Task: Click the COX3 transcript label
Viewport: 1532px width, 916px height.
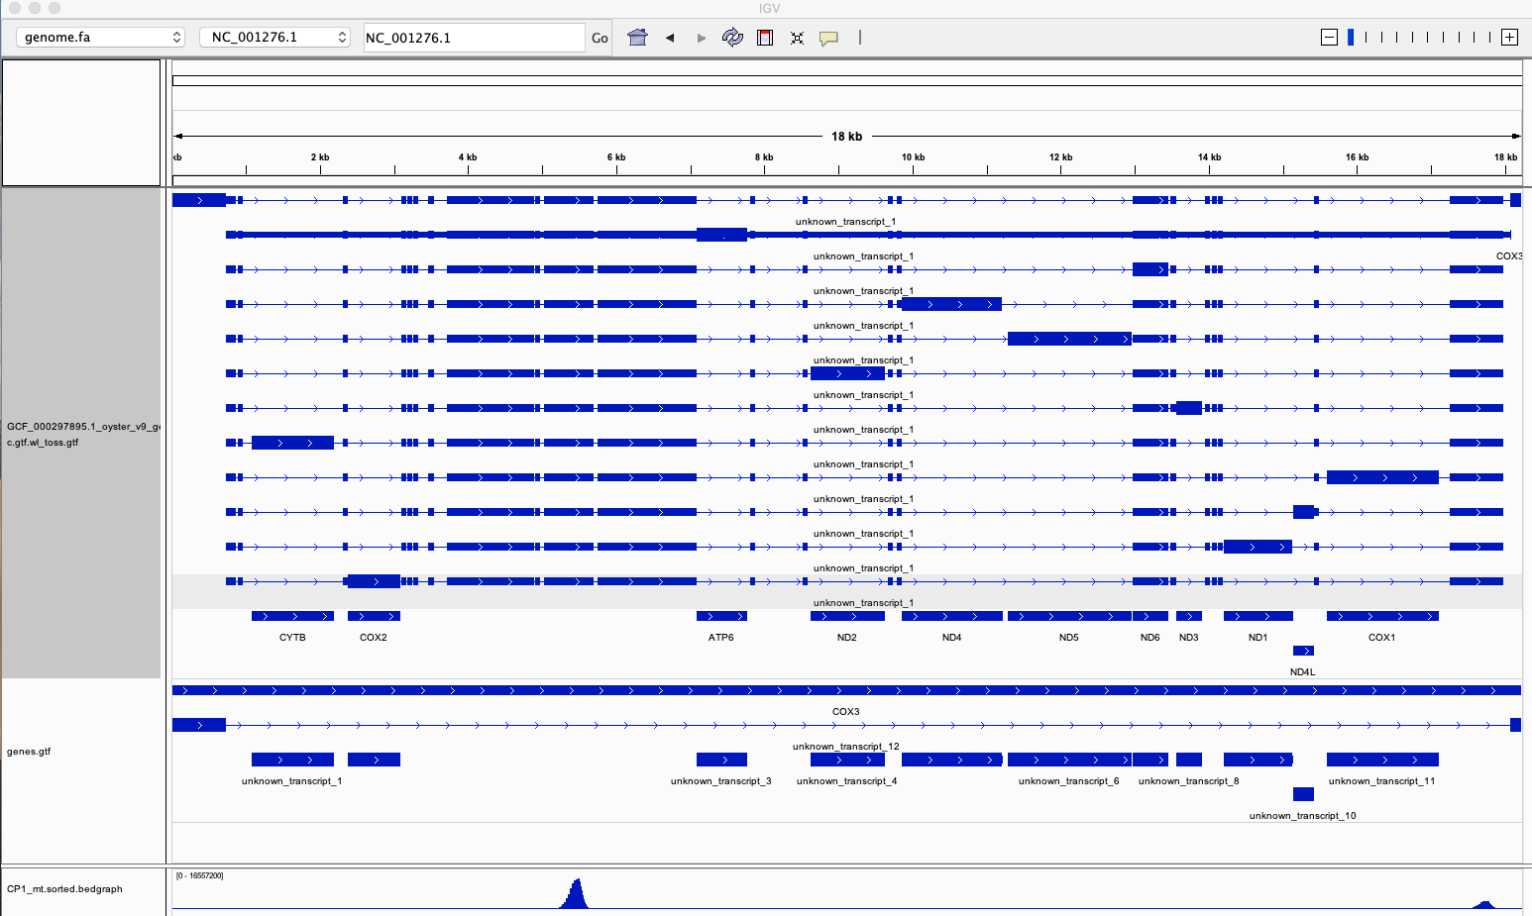Action: point(844,711)
